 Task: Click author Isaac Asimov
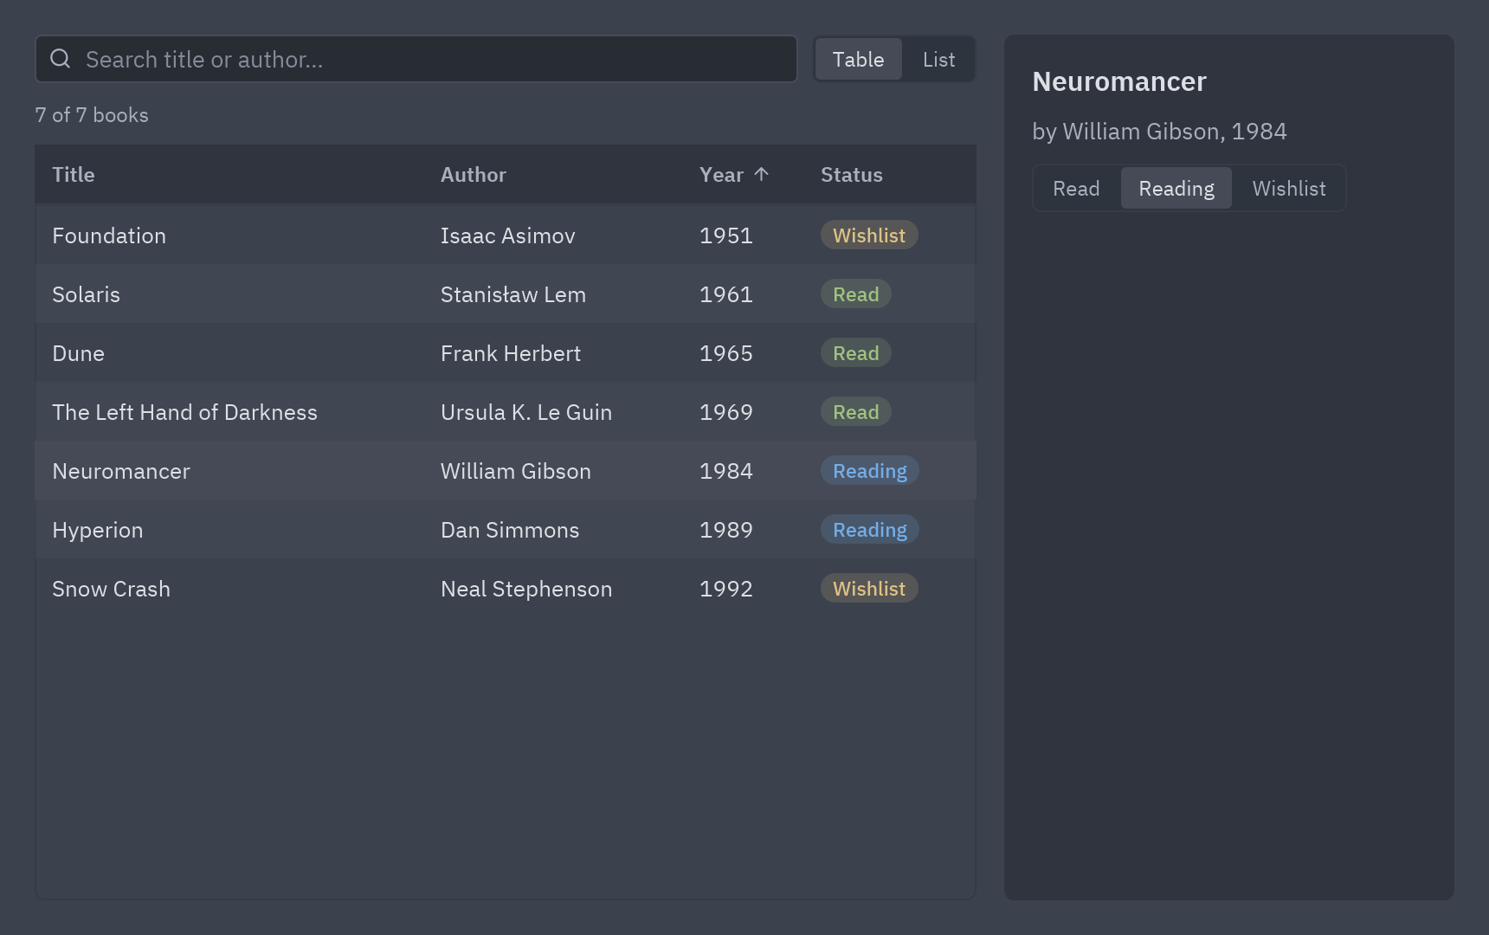[508, 235]
